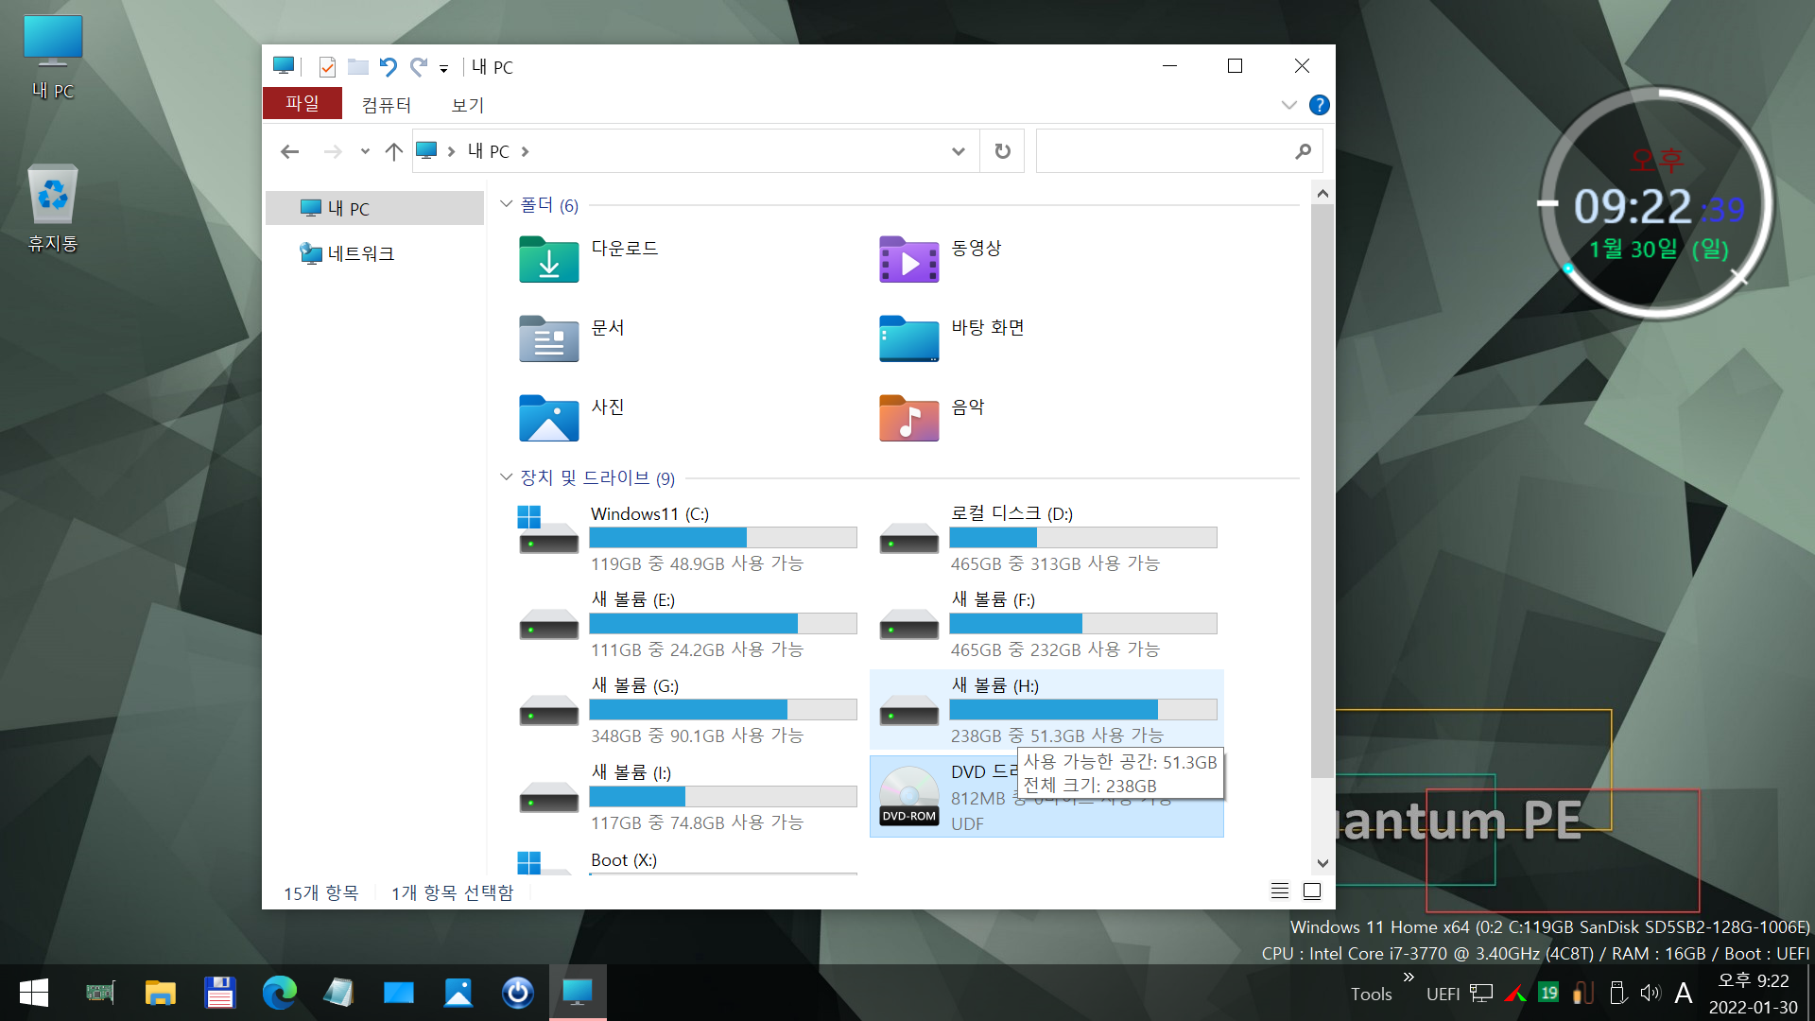The height and width of the screenshot is (1021, 1815).
Task: Show hidden Tools toolbar items chevron
Action: tap(1409, 977)
